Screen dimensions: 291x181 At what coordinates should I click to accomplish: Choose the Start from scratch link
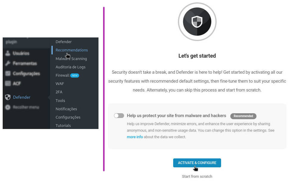click(x=197, y=176)
